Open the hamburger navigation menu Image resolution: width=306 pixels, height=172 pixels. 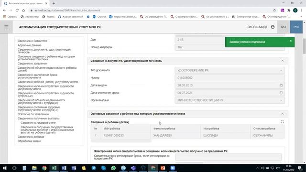coord(6,27)
